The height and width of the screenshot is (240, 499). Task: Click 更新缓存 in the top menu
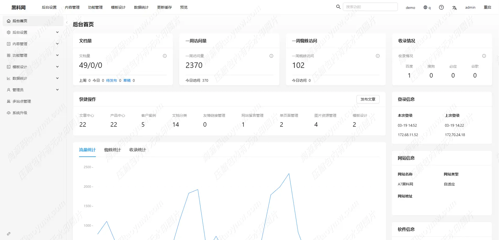[x=164, y=7]
